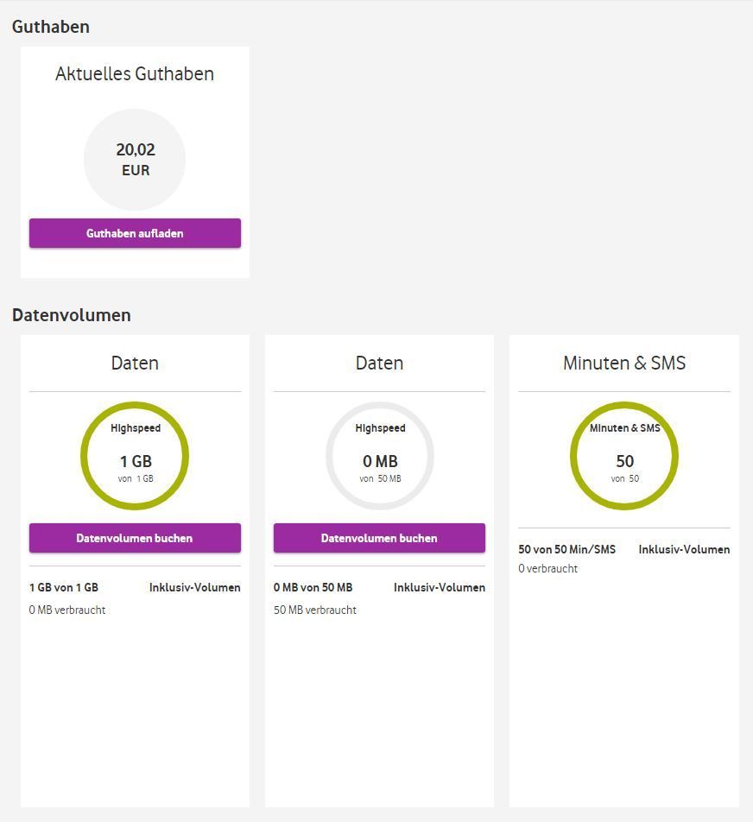The height and width of the screenshot is (822, 753).
Task: Click the '0 verbraucht' text in Minuten card
Action: (548, 568)
